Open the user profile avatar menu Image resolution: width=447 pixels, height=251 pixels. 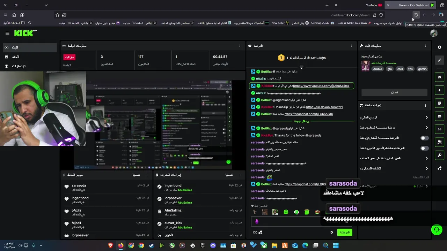(434, 33)
